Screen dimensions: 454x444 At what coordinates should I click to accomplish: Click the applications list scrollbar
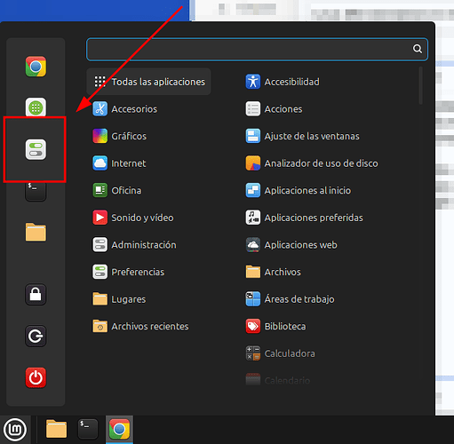point(420,86)
